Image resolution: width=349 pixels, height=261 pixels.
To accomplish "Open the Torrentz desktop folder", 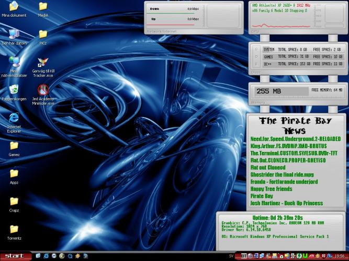I will (x=14, y=229).
